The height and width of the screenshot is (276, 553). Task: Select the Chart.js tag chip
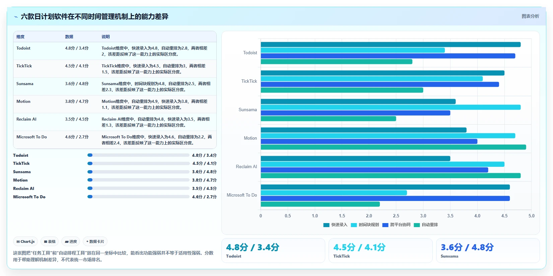[x=25, y=241]
